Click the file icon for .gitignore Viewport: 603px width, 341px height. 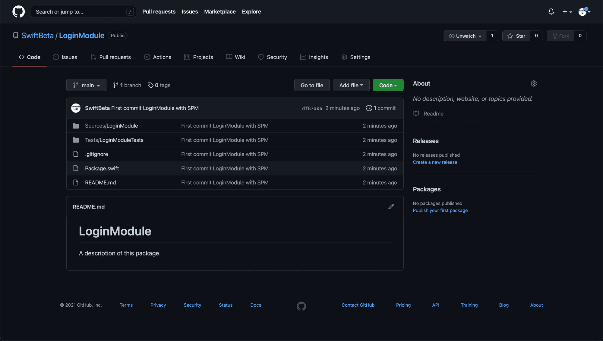pos(76,154)
